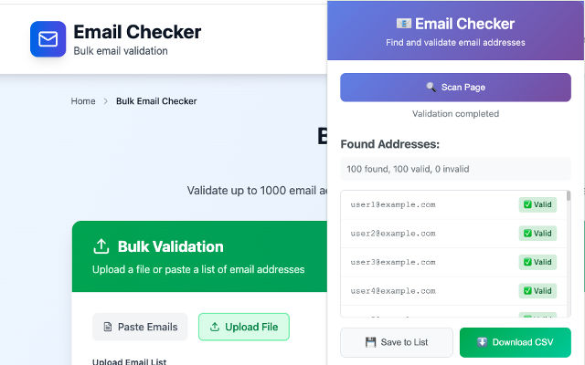The width and height of the screenshot is (585, 365).
Task: Click the document icon on Paste Emails
Action: point(109,327)
